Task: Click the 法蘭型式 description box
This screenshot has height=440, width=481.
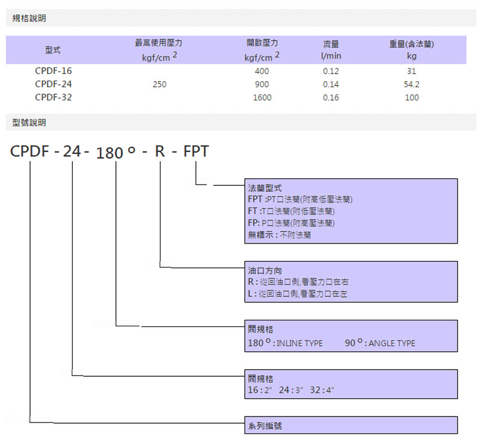Action: tap(351, 210)
